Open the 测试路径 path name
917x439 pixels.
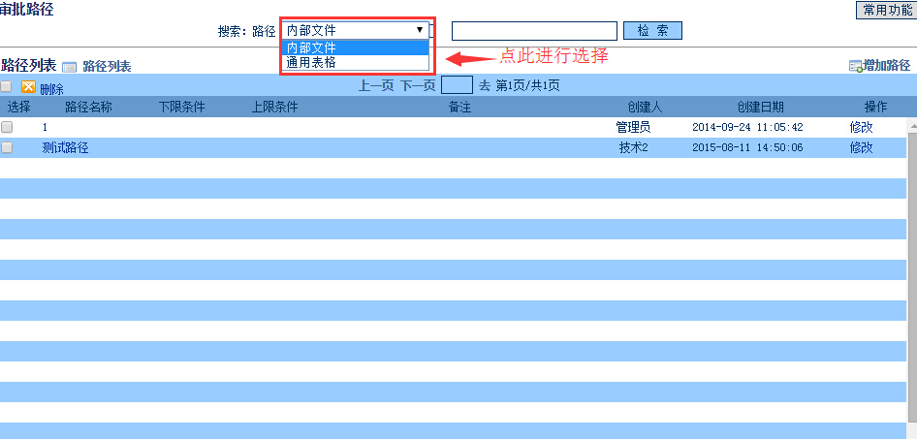66,147
